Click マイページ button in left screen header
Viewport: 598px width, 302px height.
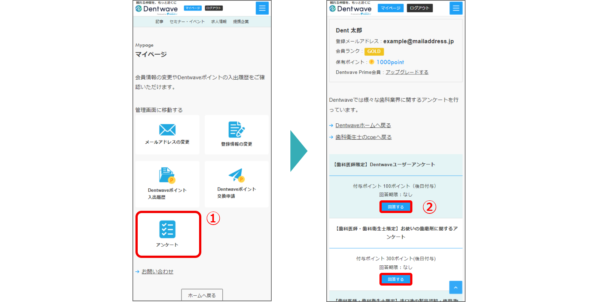[x=193, y=8]
